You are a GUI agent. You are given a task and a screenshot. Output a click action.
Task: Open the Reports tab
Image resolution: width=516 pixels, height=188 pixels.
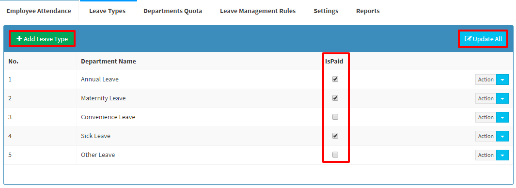(x=368, y=11)
